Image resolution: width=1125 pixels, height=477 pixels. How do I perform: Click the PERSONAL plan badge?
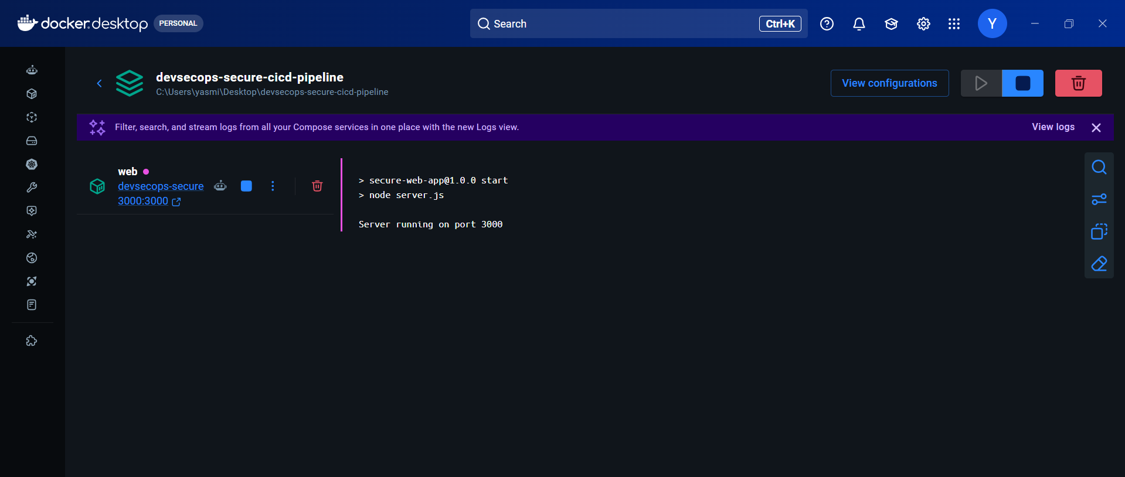[178, 23]
